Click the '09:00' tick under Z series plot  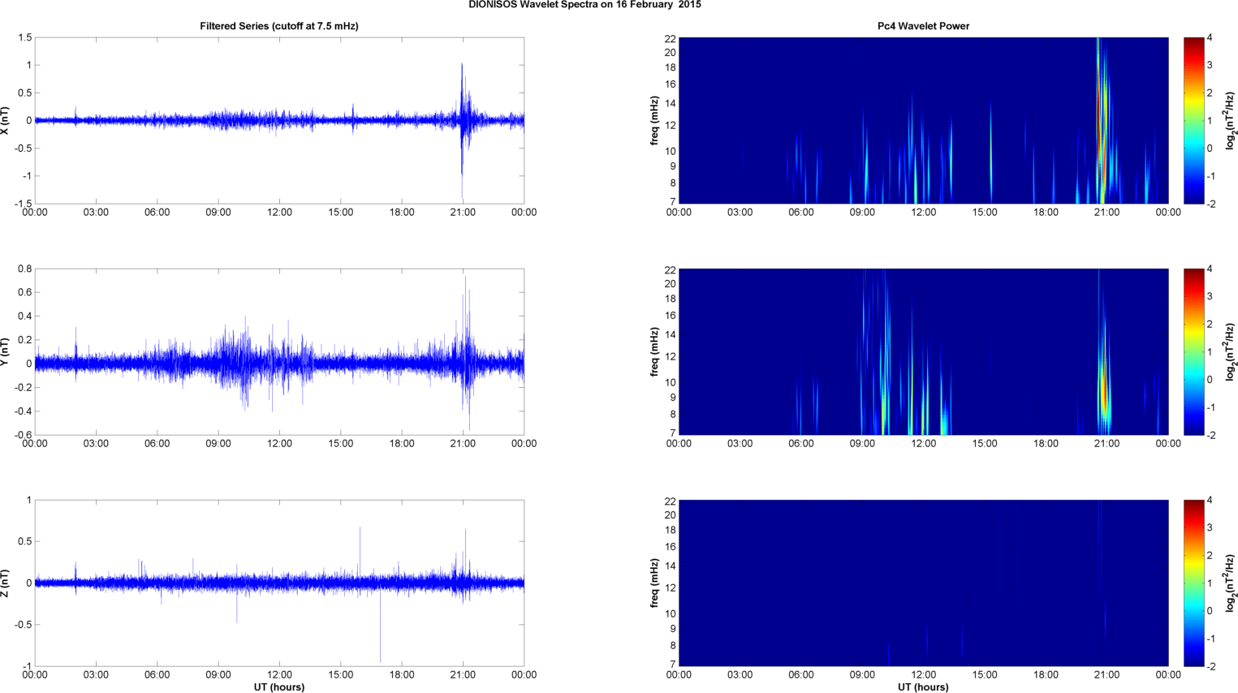(x=218, y=675)
